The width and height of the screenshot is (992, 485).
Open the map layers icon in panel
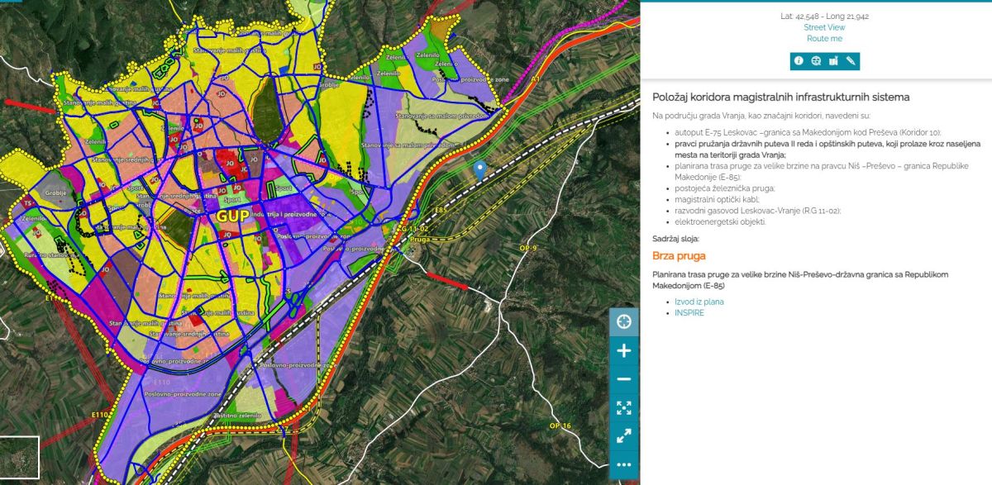833,60
